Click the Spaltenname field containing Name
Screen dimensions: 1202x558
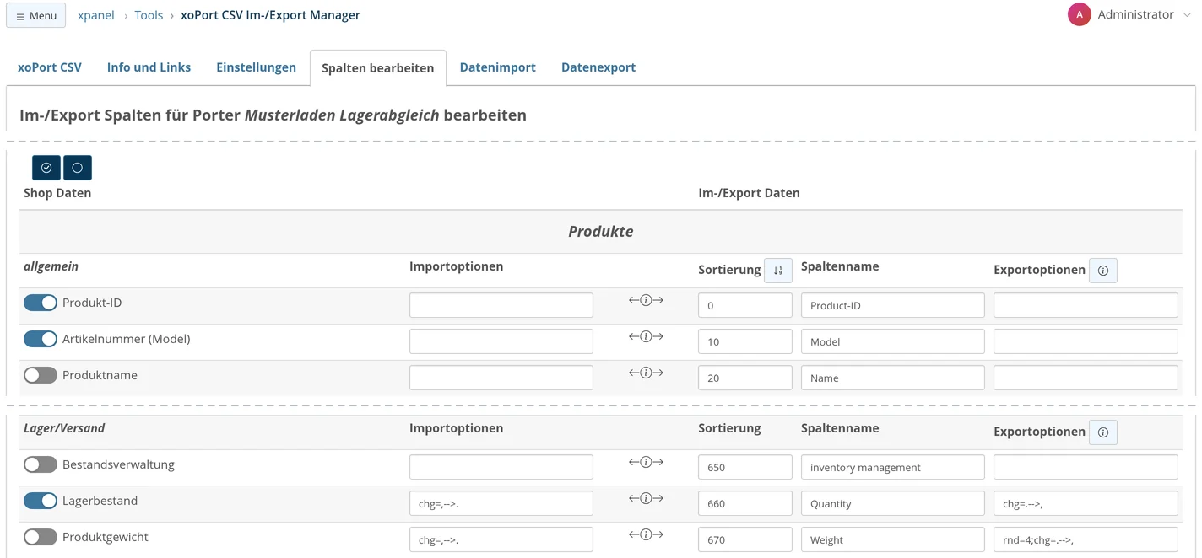click(x=893, y=378)
